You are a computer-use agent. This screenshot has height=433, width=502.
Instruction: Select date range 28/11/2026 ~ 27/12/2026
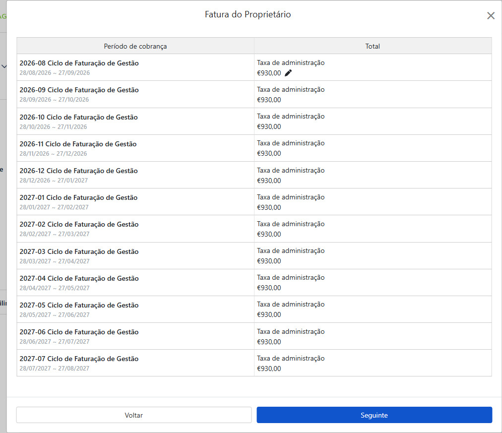point(53,154)
